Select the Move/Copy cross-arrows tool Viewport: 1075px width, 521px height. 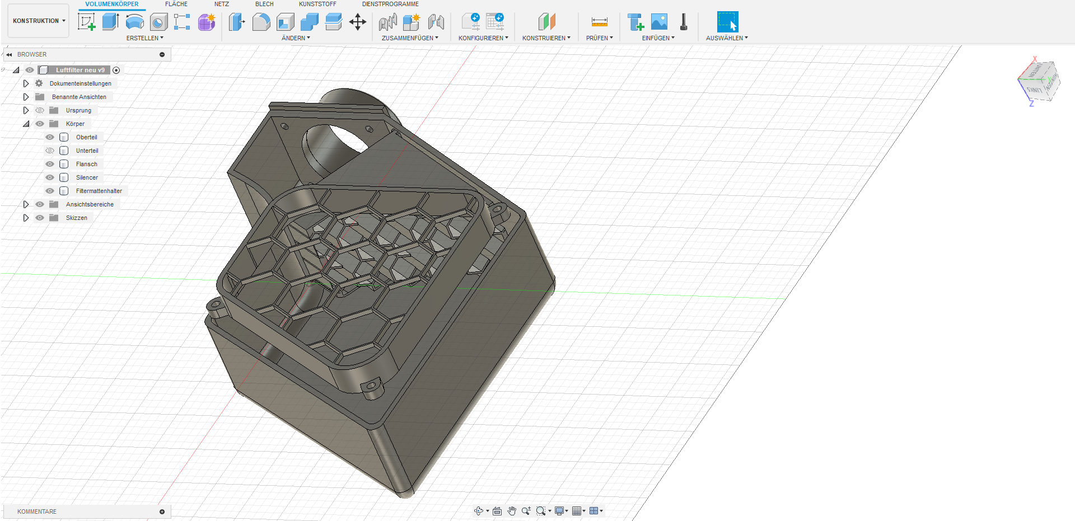(x=357, y=22)
